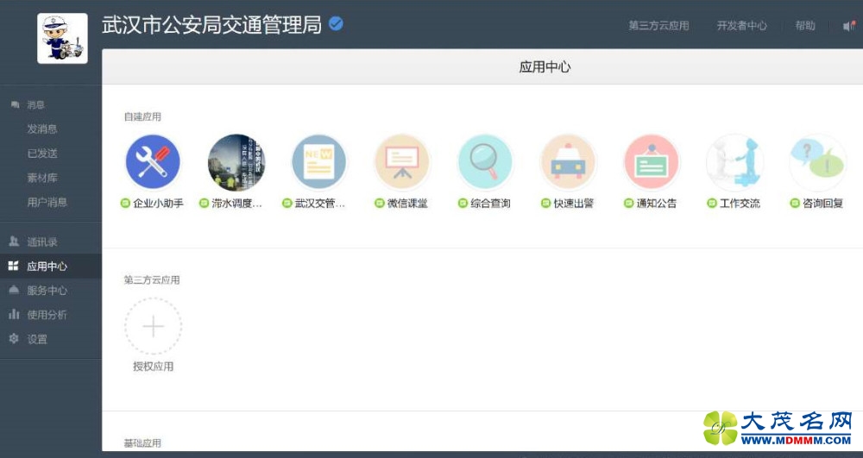Open the 企业小助手 wrench app icon
Screen dimensions: 863x458
pyautogui.click(x=153, y=162)
